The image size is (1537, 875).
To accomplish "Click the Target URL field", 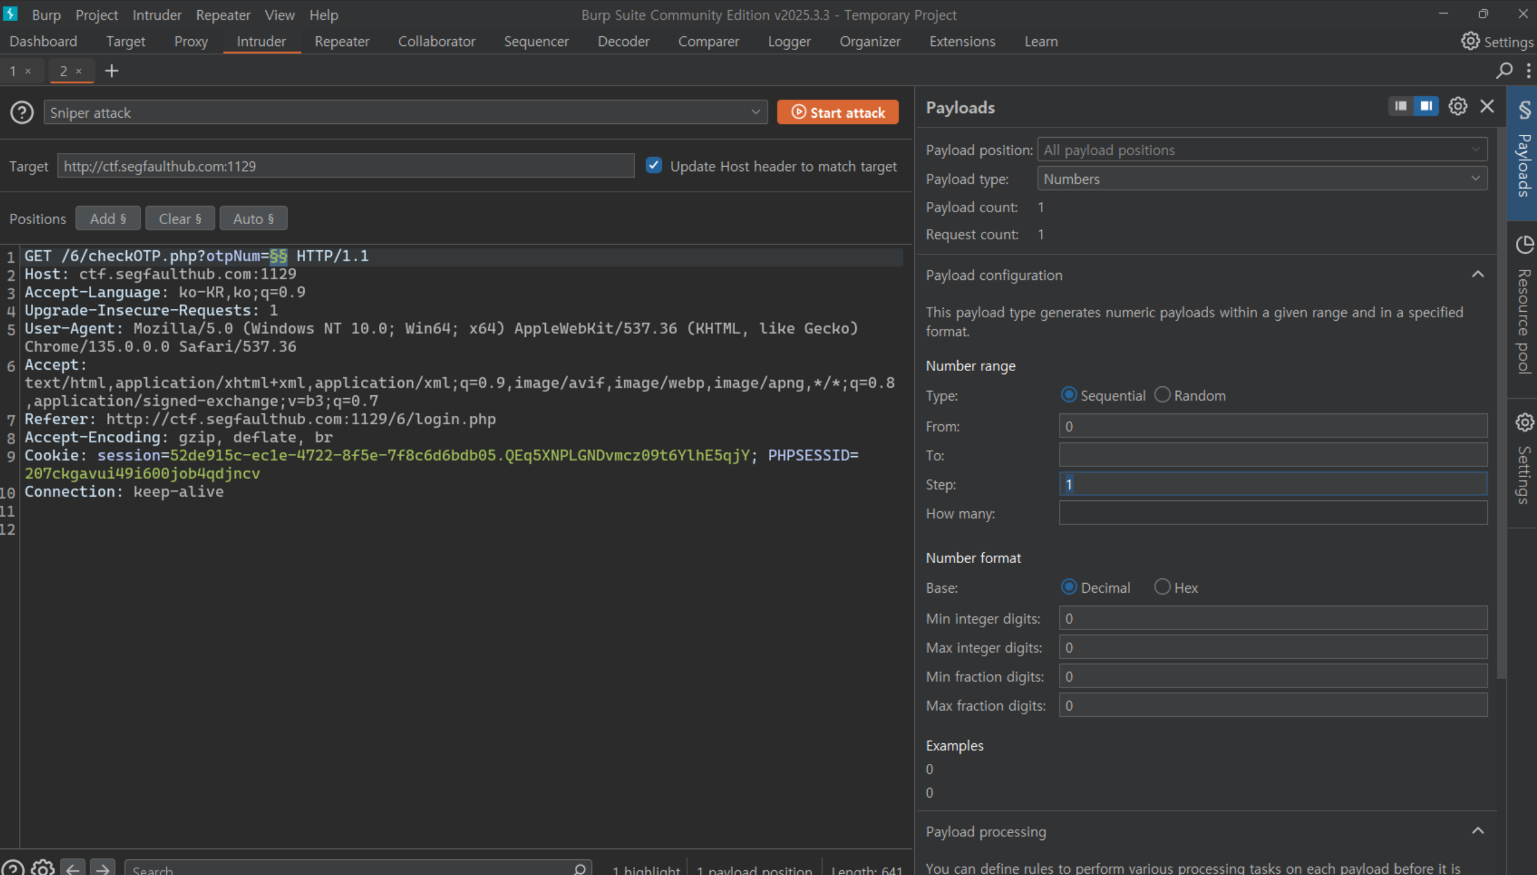I will pos(346,166).
